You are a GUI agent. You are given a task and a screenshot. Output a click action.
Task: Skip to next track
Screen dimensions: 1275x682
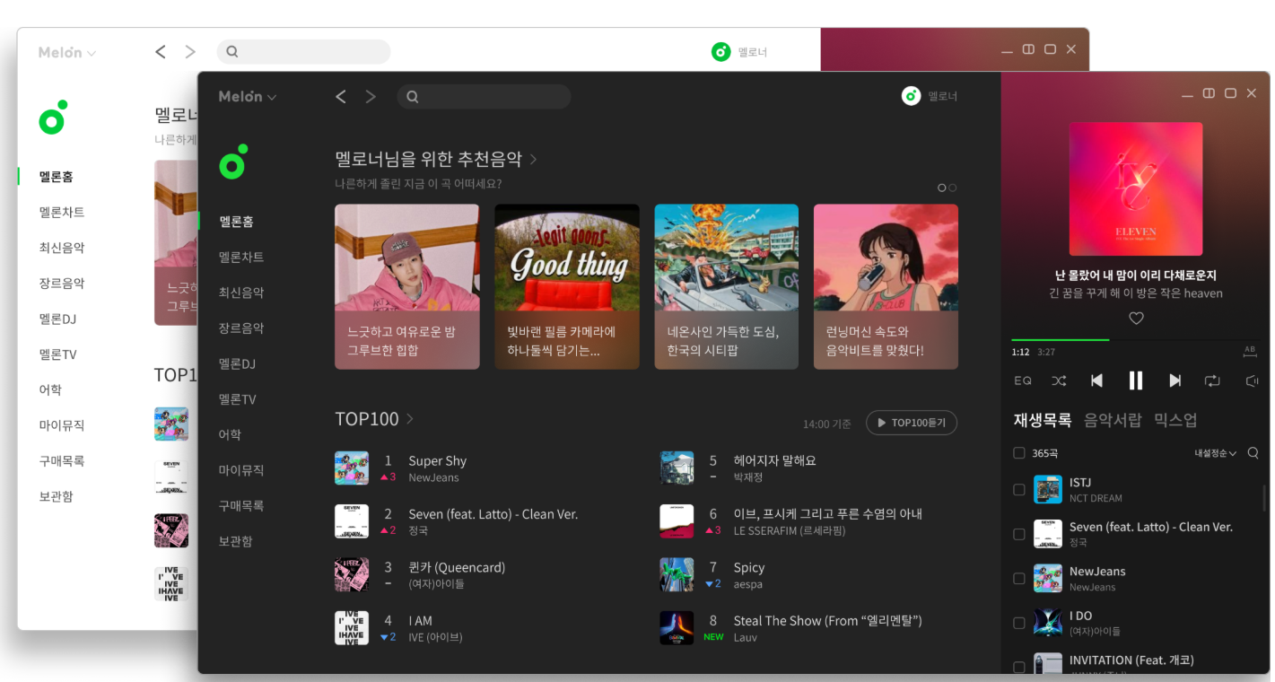1175,380
